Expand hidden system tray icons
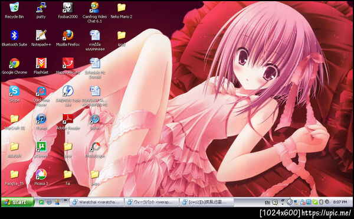This screenshot has width=354, height=219. click(x=290, y=202)
